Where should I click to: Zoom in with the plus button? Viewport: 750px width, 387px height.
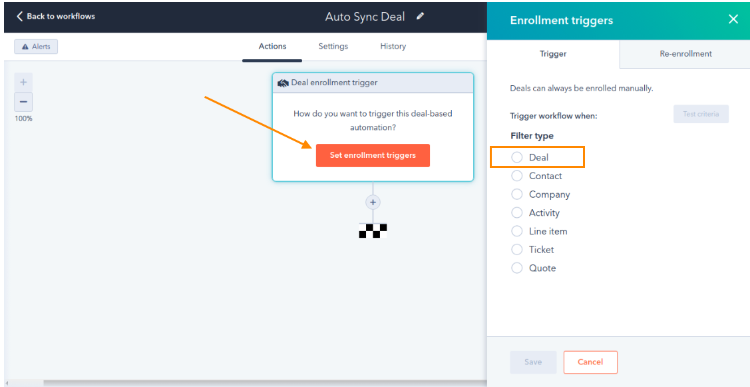(23, 83)
